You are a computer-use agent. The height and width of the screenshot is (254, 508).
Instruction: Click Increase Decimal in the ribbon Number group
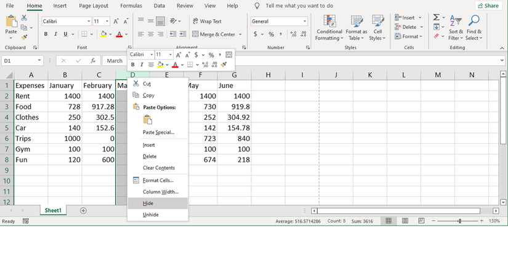(x=294, y=34)
